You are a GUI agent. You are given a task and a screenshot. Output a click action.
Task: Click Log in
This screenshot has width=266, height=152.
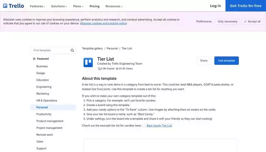pyautogui.click(x=215, y=6)
